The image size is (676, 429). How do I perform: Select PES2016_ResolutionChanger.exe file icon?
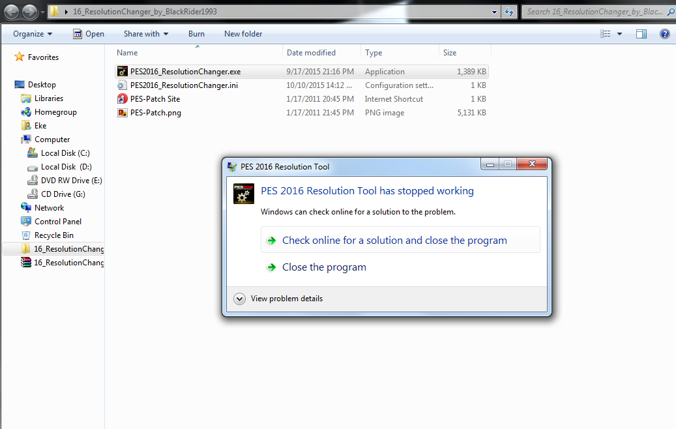pyautogui.click(x=123, y=72)
